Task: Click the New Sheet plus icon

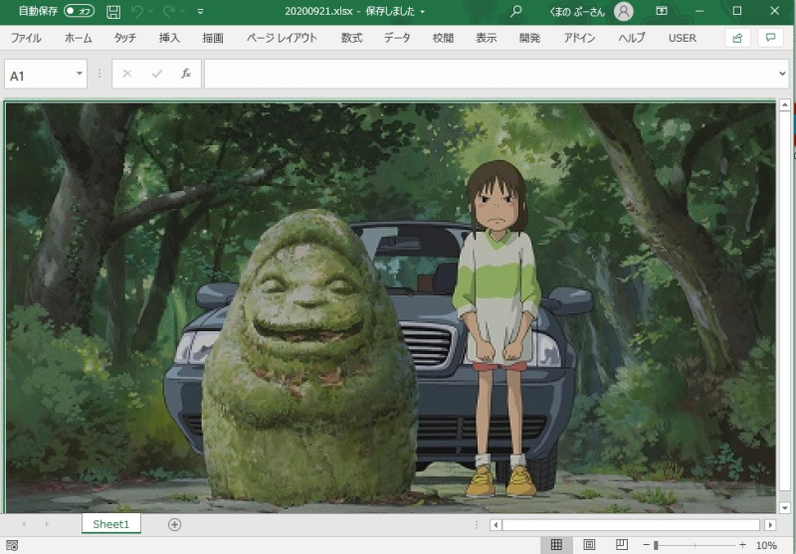Action: (x=175, y=524)
